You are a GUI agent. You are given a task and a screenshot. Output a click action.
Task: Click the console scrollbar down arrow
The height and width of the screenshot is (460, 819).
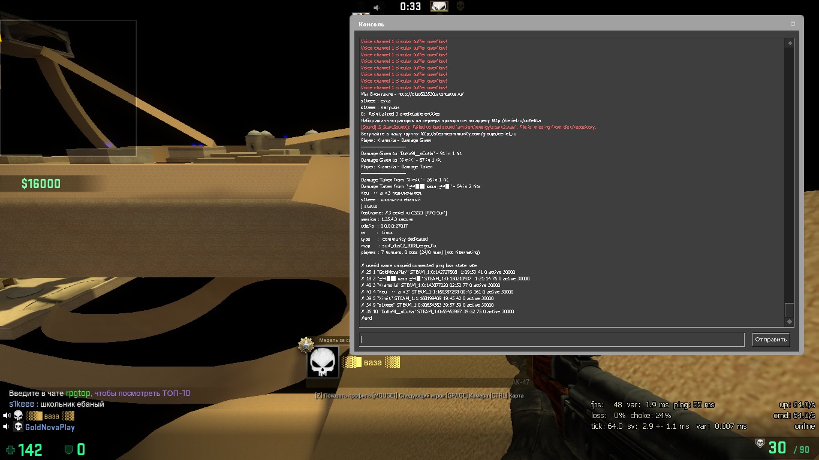(790, 322)
